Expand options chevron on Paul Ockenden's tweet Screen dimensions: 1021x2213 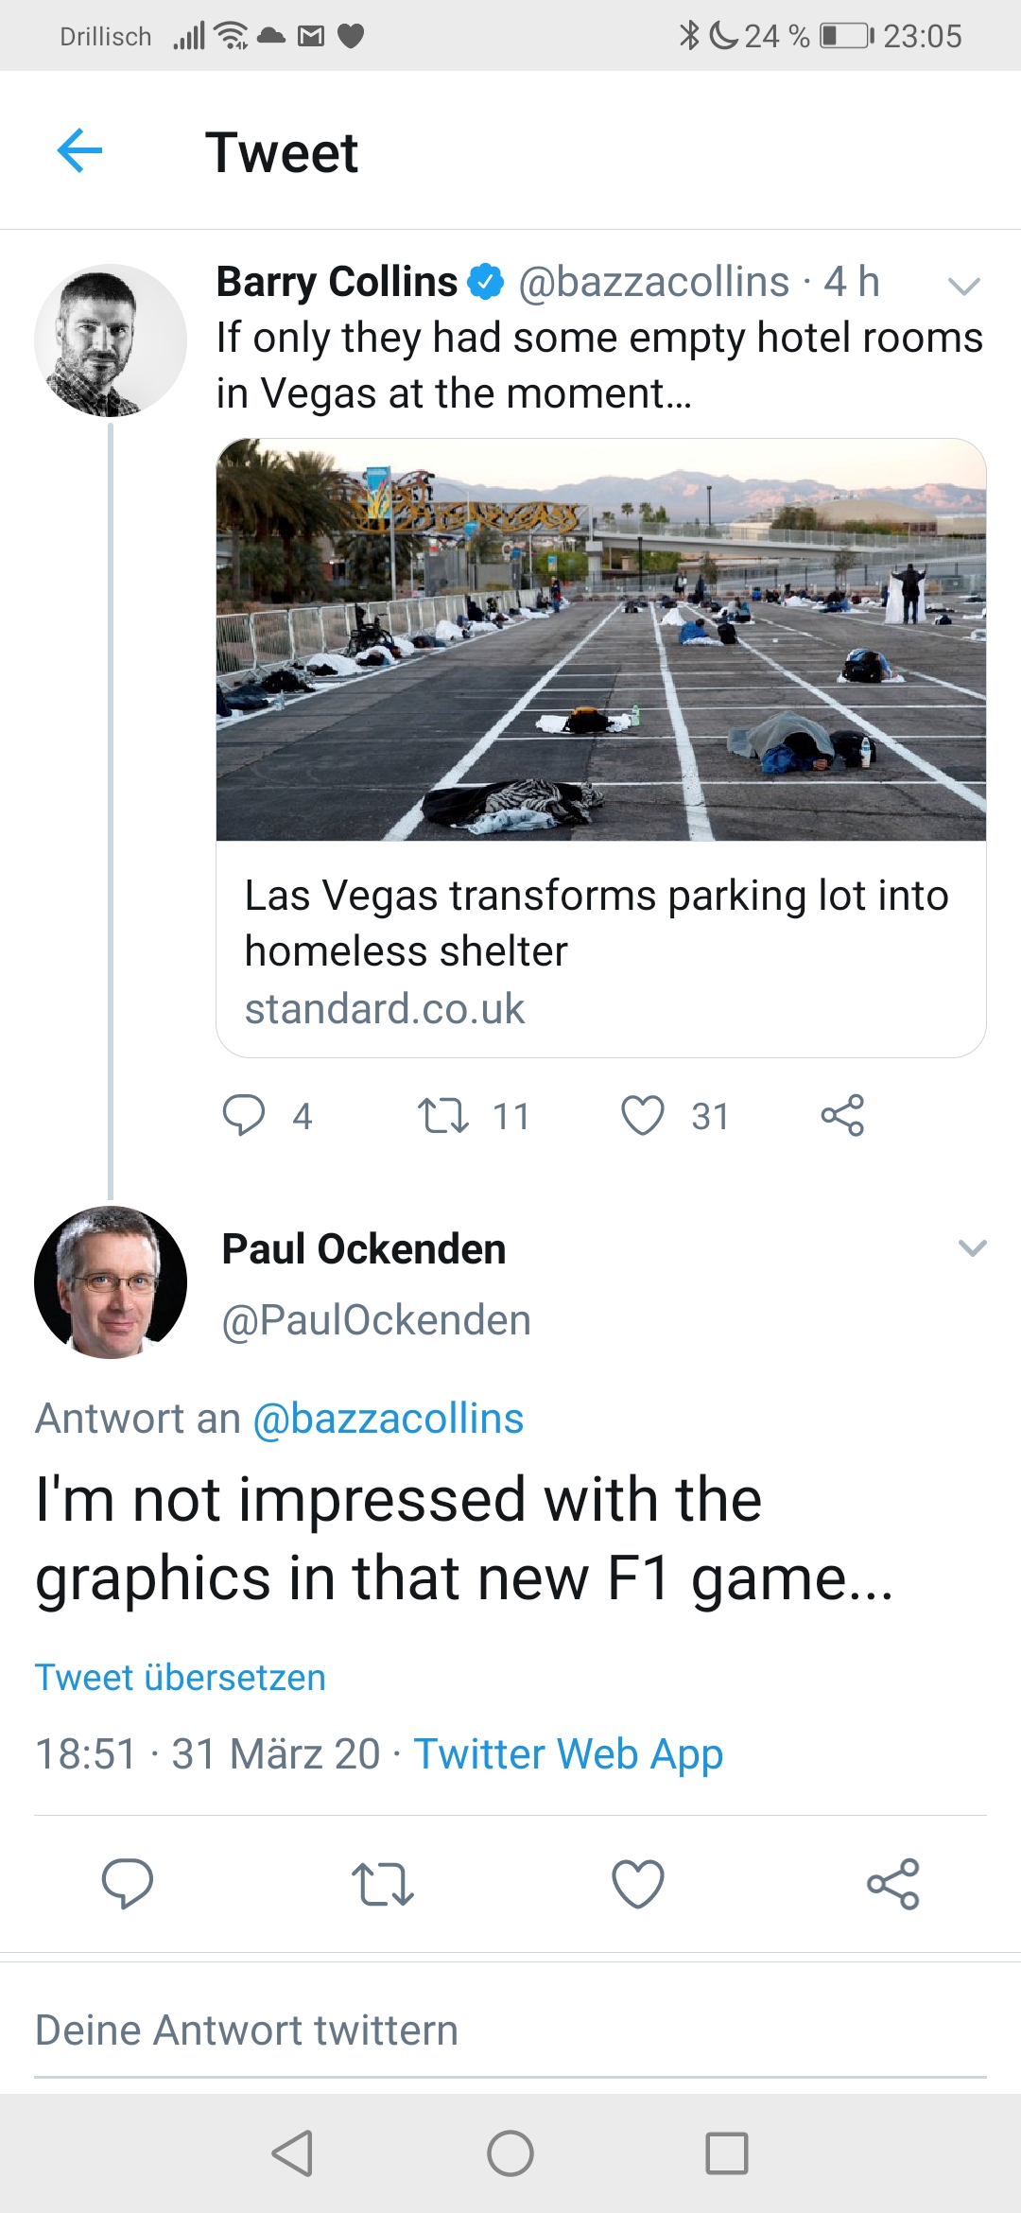(x=972, y=1248)
